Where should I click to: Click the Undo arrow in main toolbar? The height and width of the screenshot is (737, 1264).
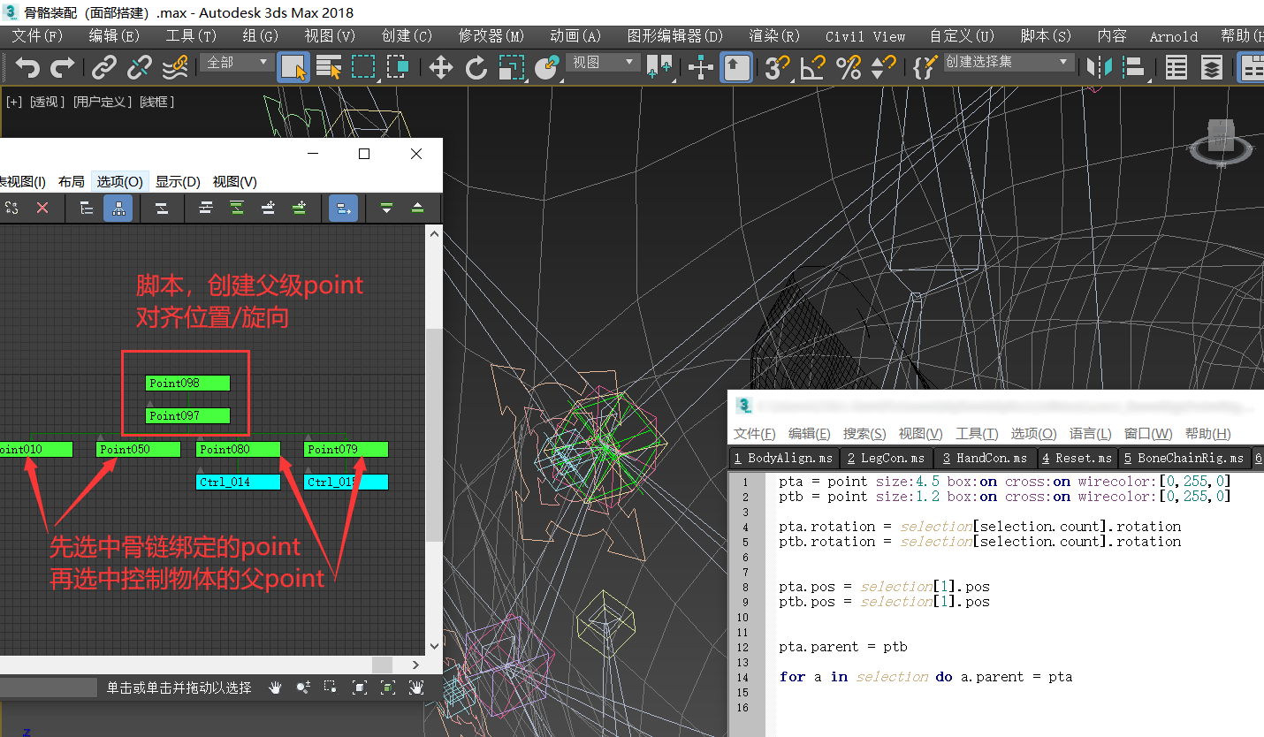pyautogui.click(x=28, y=67)
